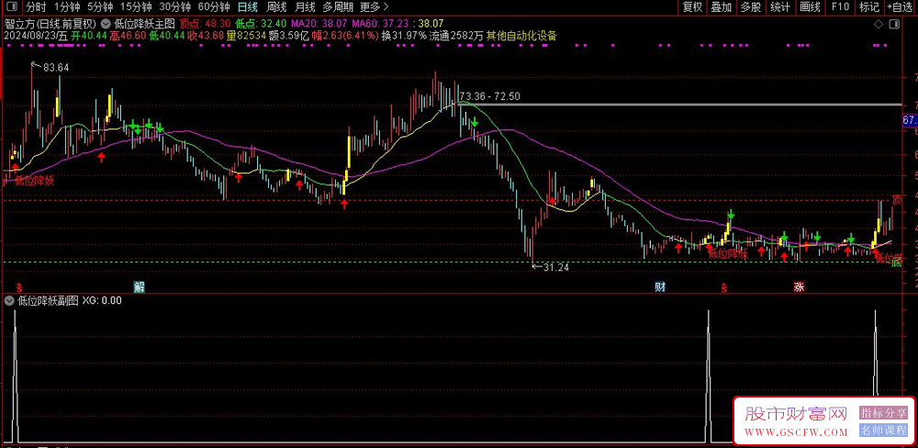Click the 幅2.63(6.41%) change value

(344, 36)
